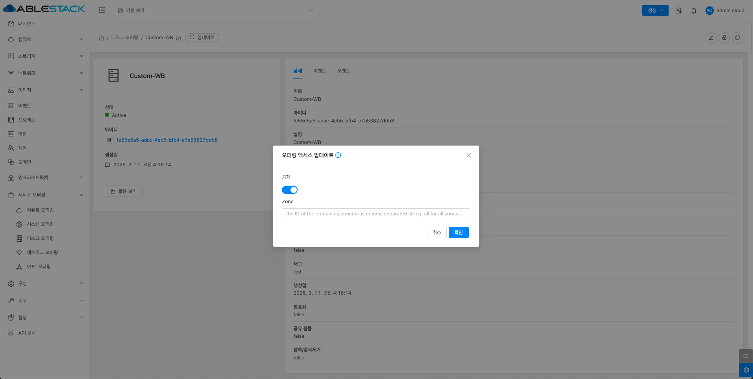
Task: Switch to the 상세 tab
Action: pos(298,71)
